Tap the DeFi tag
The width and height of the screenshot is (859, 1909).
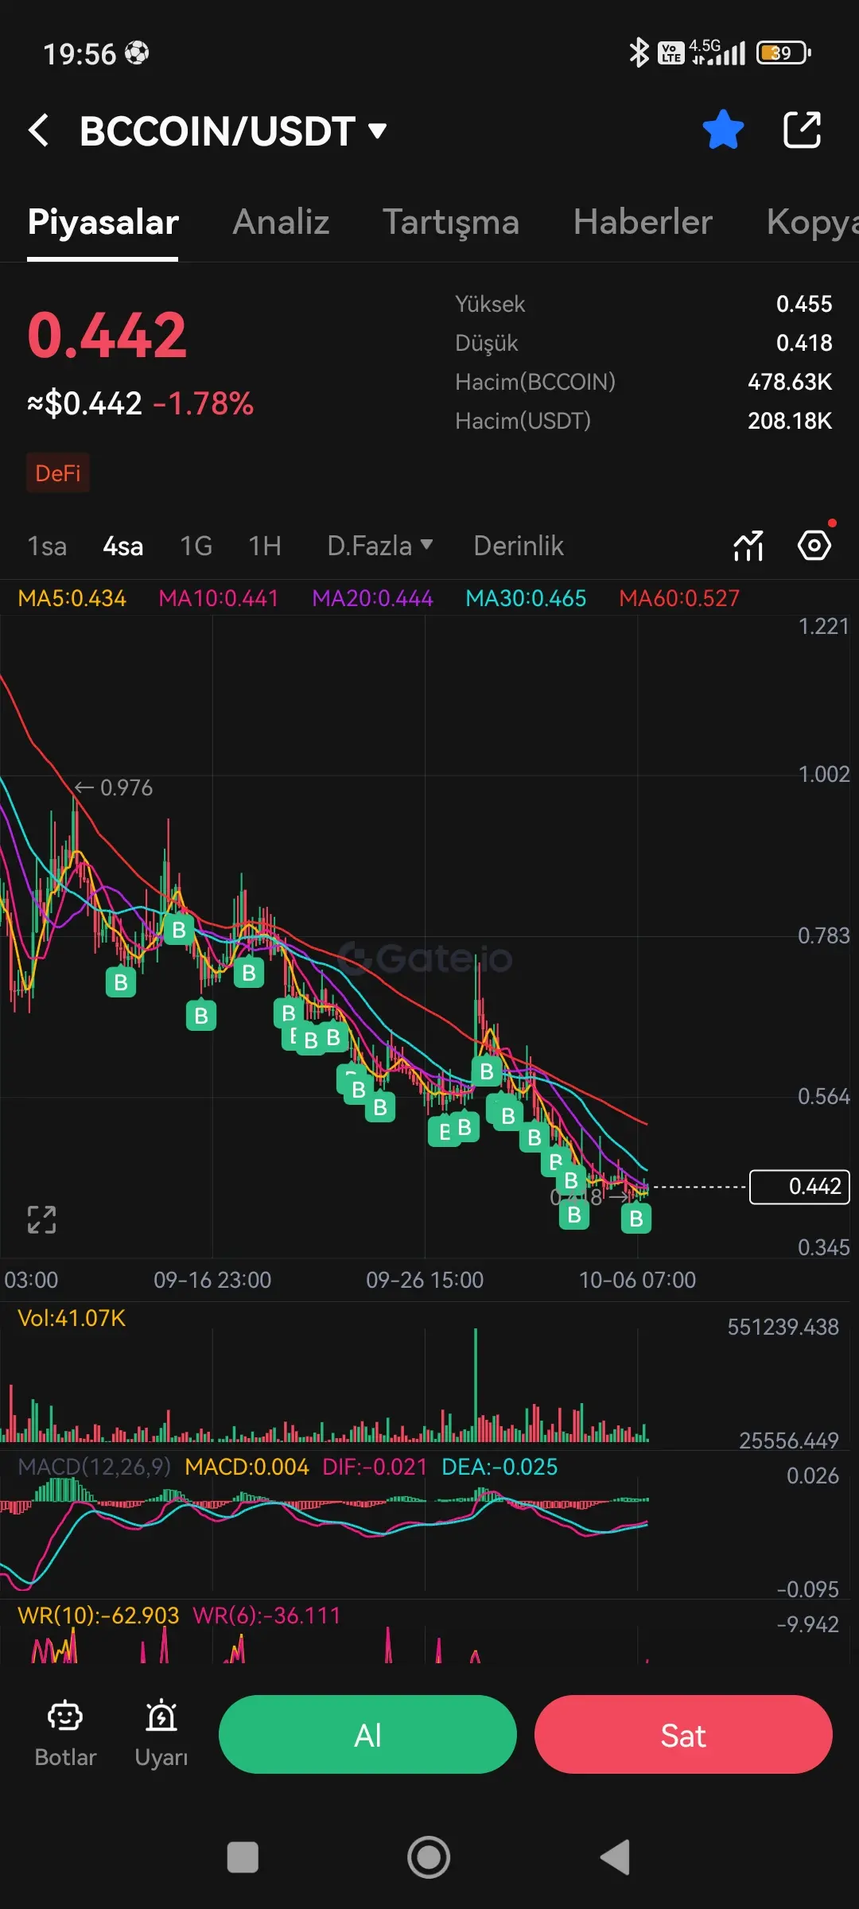58,473
